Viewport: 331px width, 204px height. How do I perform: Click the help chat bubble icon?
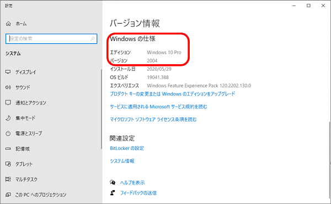point(113,182)
